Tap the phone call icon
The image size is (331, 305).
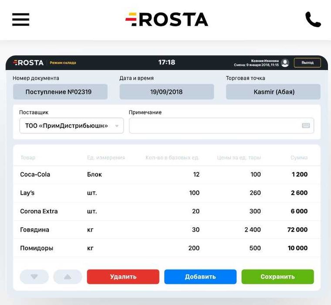[x=313, y=19]
